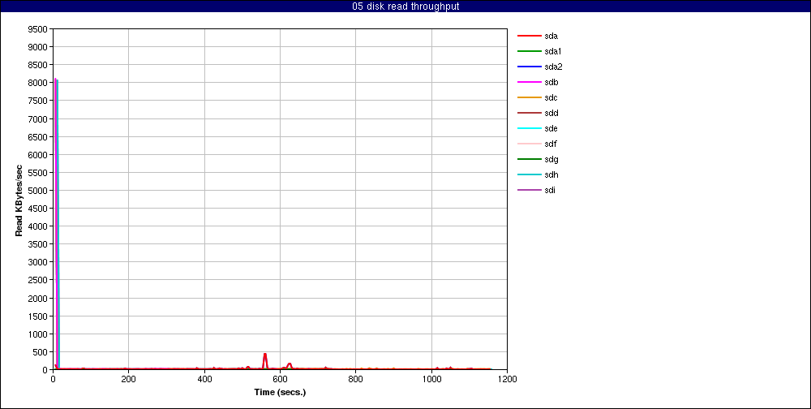The image size is (811, 409).
Task: Click the 200 x-axis tick value
Action: pos(128,379)
